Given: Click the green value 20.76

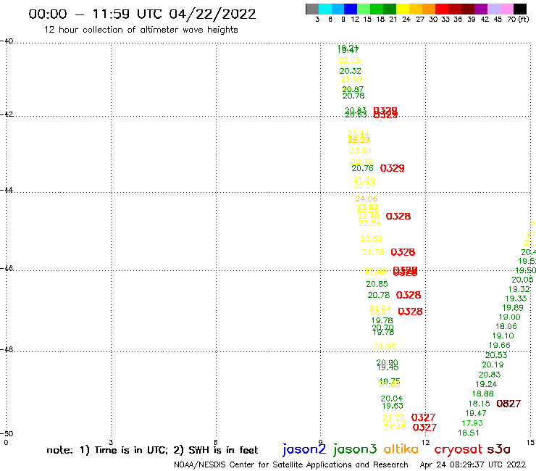Looking at the screenshot, I should click(362, 168).
